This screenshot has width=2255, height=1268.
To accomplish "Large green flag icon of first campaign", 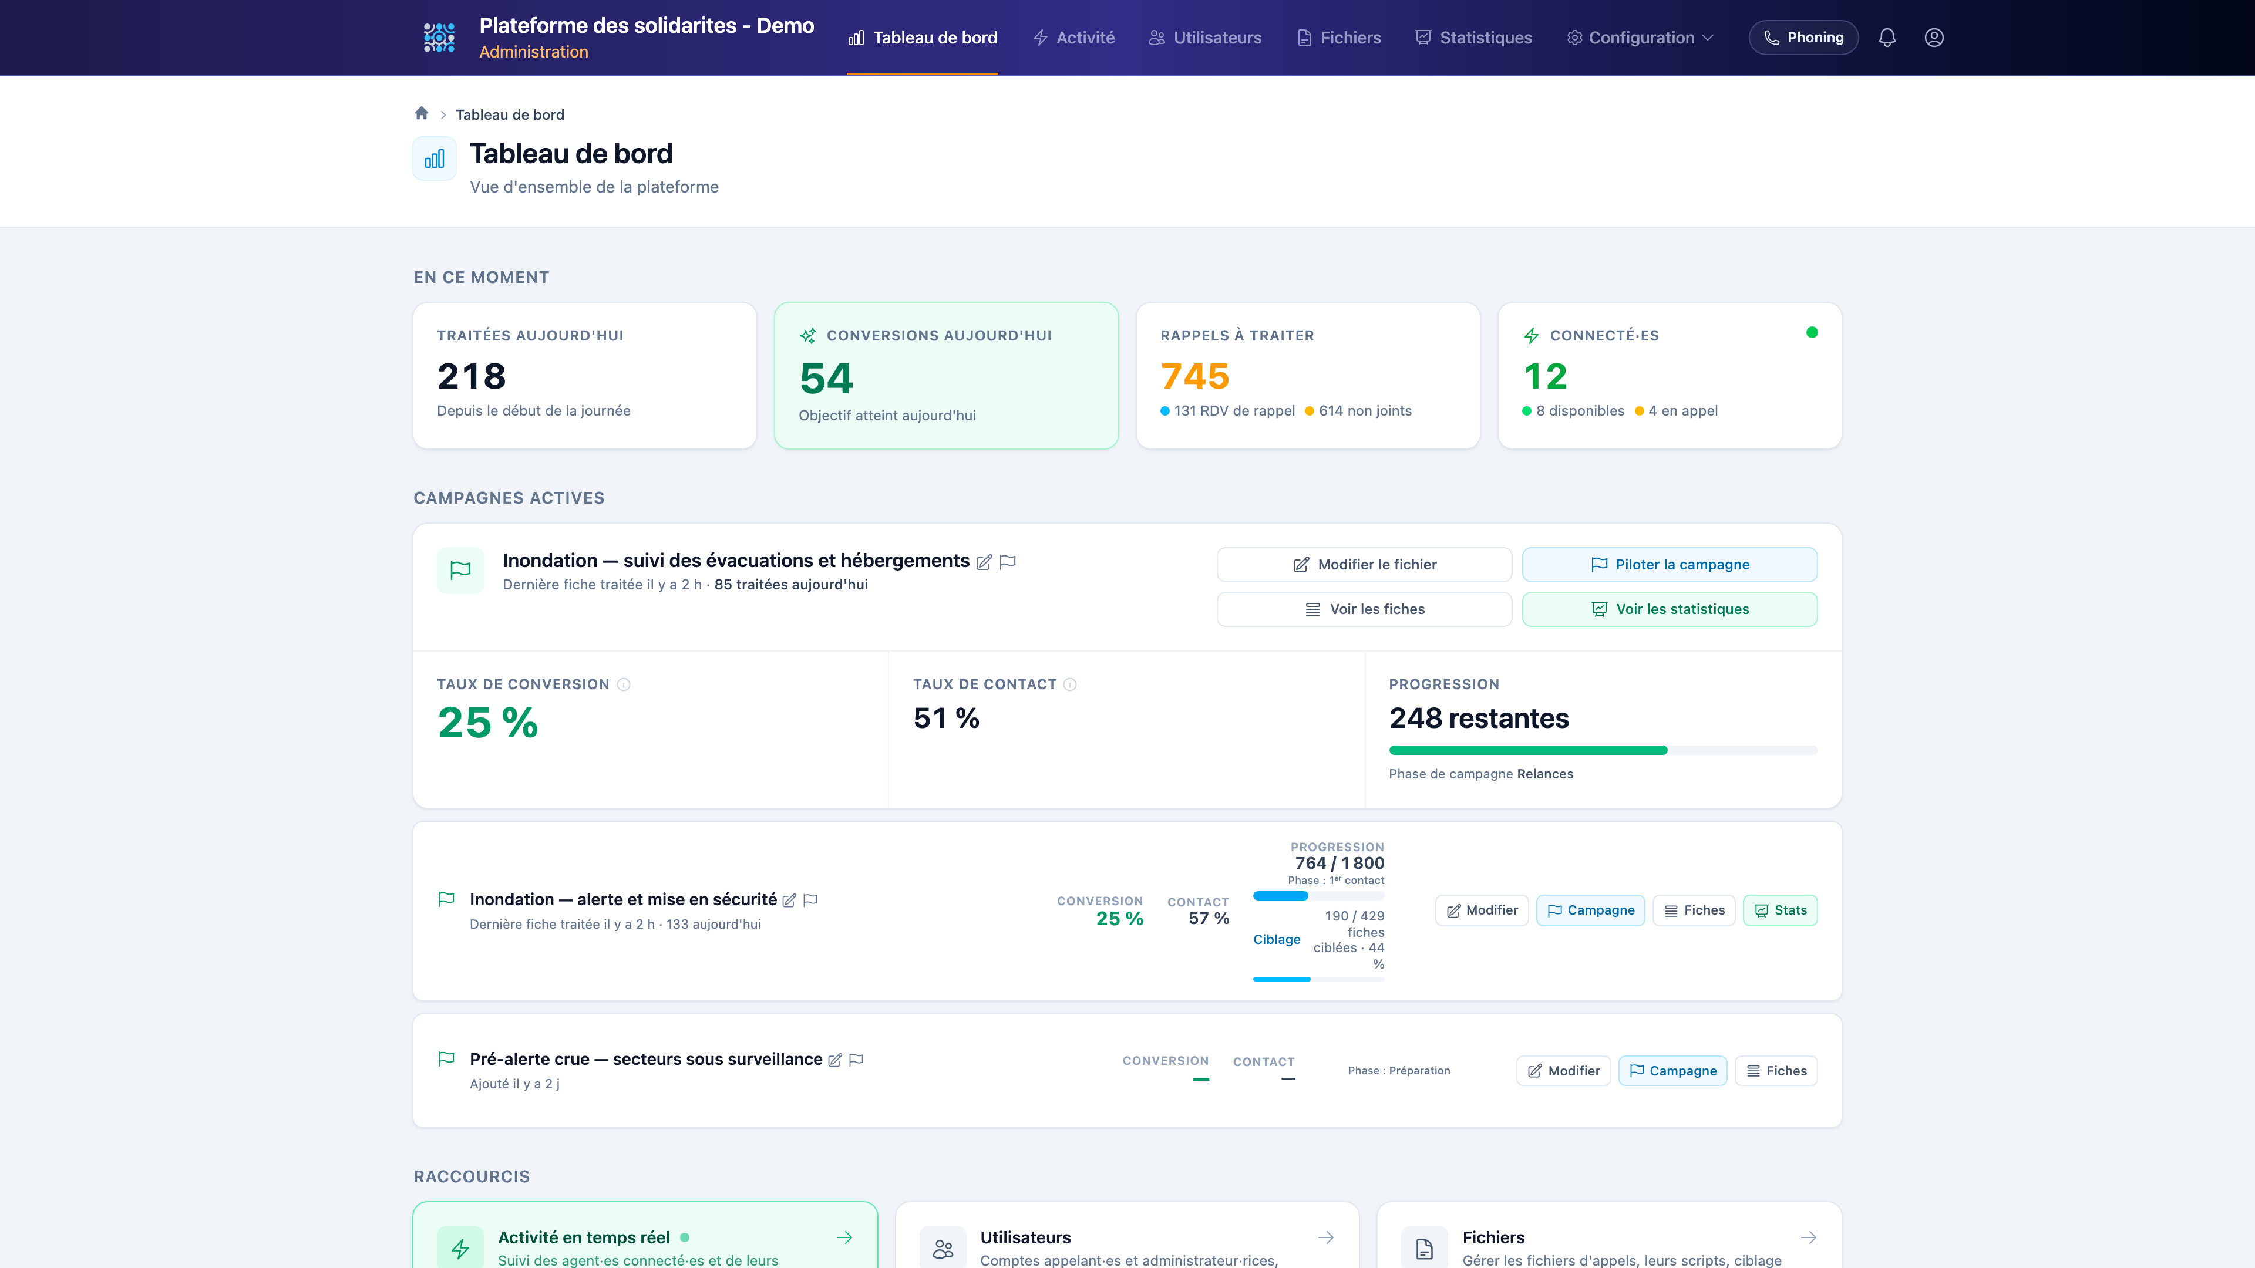I will click(x=460, y=571).
